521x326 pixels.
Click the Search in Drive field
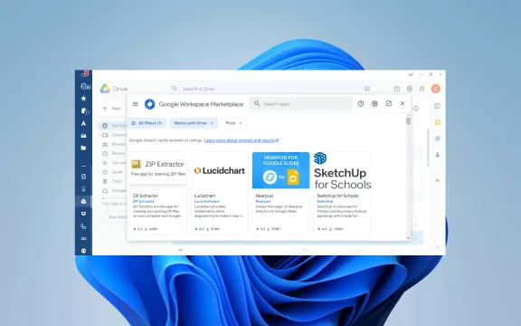[x=270, y=89]
